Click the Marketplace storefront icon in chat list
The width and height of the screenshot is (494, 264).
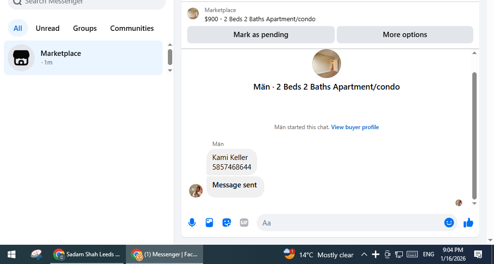click(21, 58)
